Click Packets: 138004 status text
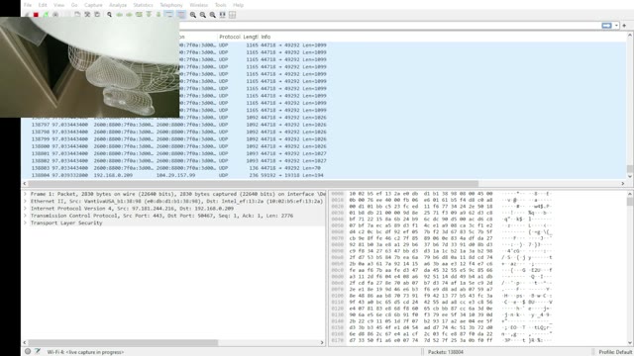The height and width of the screenshot is (356, 634). click(x=446, y=352)
